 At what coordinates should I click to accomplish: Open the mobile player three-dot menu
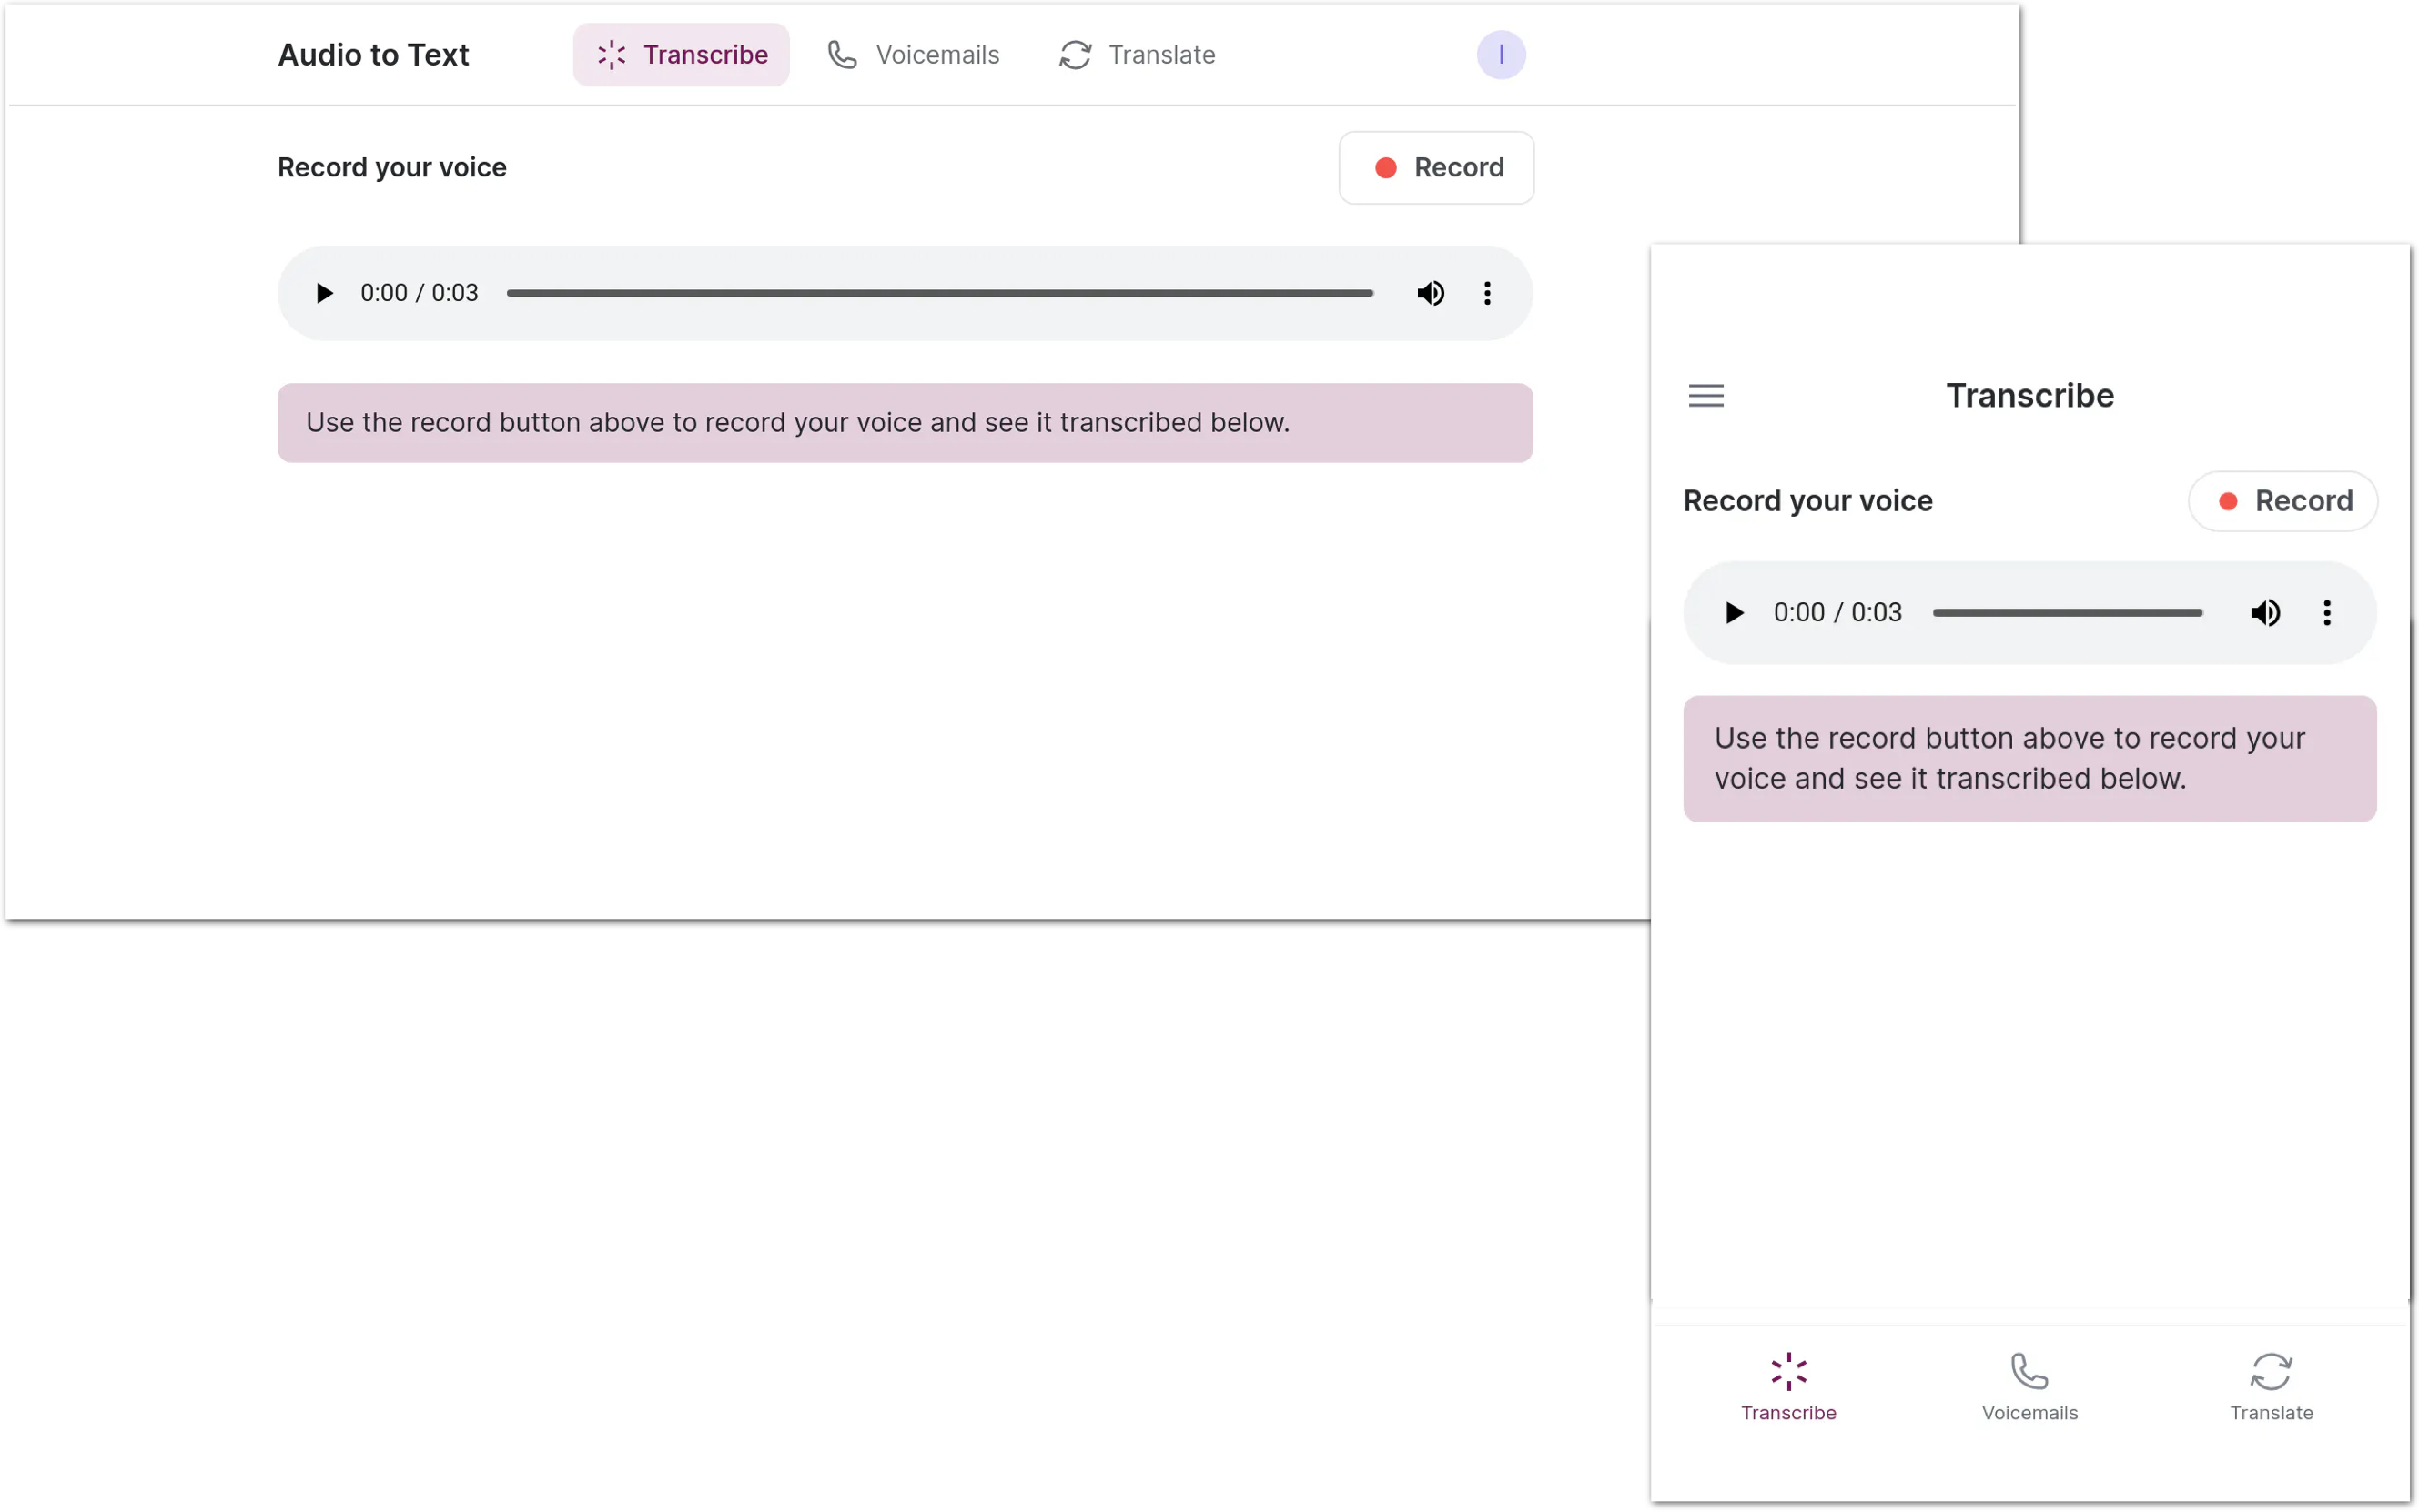click(x=2327, y=612)
